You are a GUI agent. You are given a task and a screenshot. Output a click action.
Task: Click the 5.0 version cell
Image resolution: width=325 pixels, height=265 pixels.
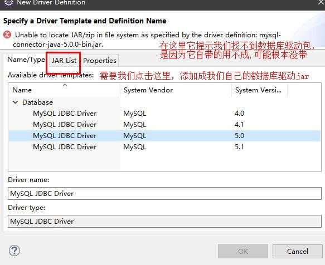point(239,136)
